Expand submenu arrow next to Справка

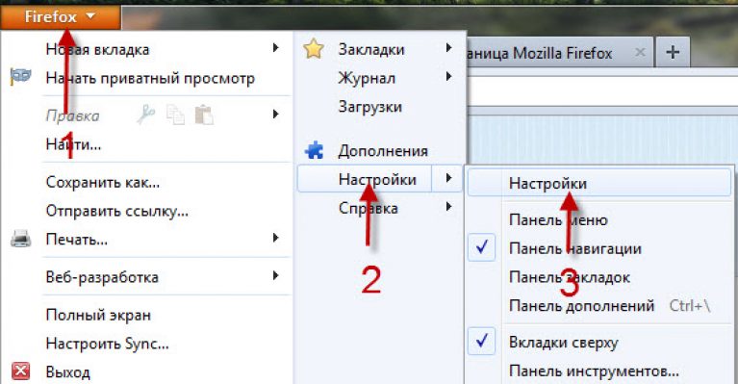pyautogui.click(x=449, y=207)
